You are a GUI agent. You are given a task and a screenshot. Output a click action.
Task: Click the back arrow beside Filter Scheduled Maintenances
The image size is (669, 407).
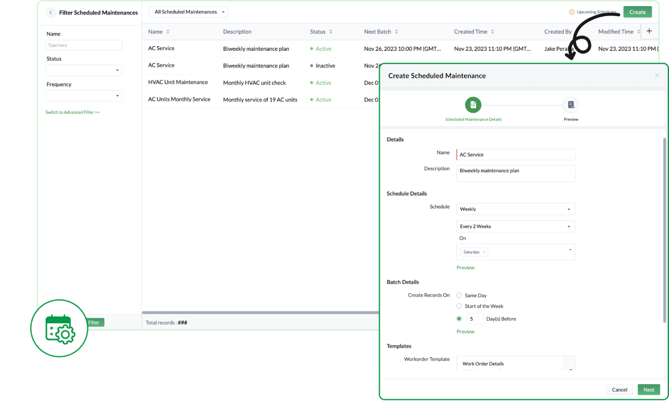[x=51, y=12]
